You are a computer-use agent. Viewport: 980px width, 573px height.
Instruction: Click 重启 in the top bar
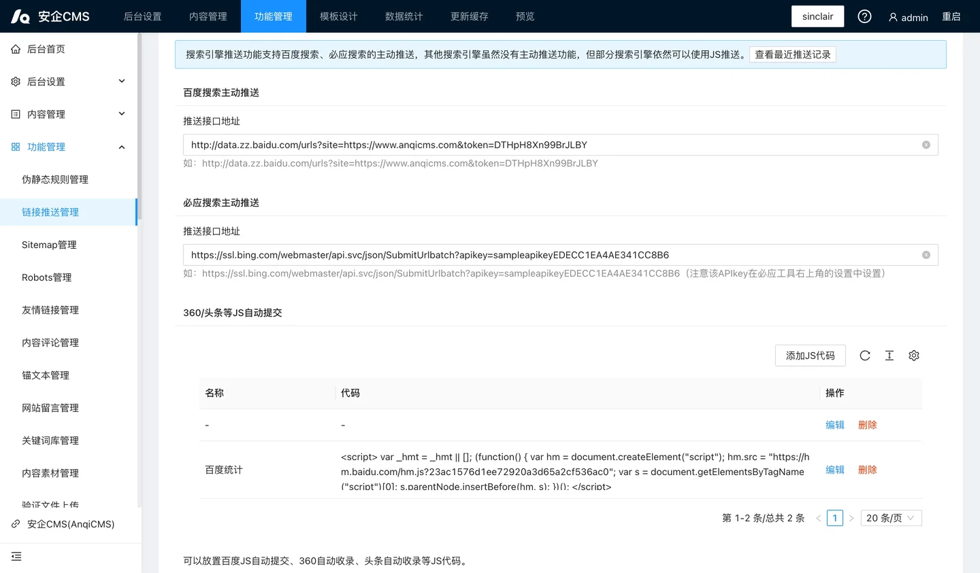[x=951, y=16]
